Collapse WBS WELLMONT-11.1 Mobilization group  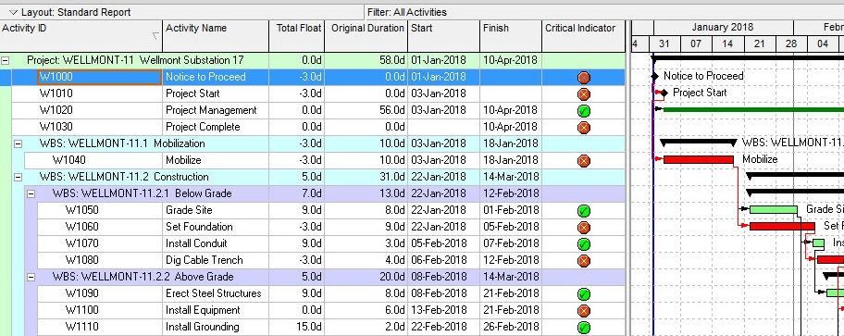click(x=18, y=143)
